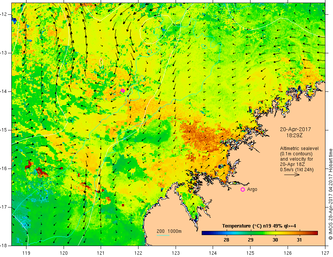Click the Argo legend label

pyautogui.click(x=252, y=189)
